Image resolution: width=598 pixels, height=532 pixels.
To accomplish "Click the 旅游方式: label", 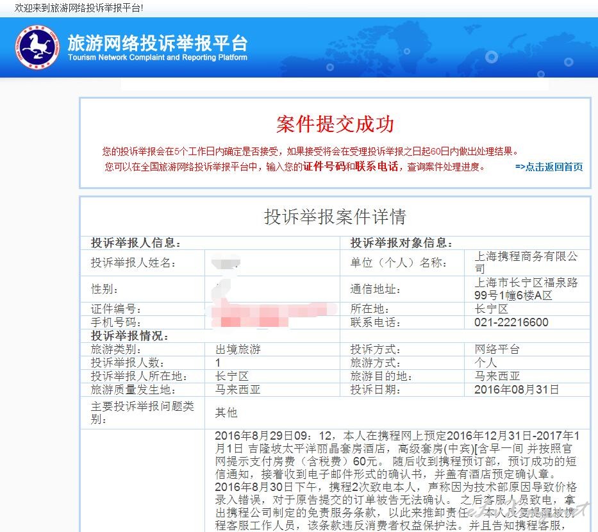I will (376, 363).
